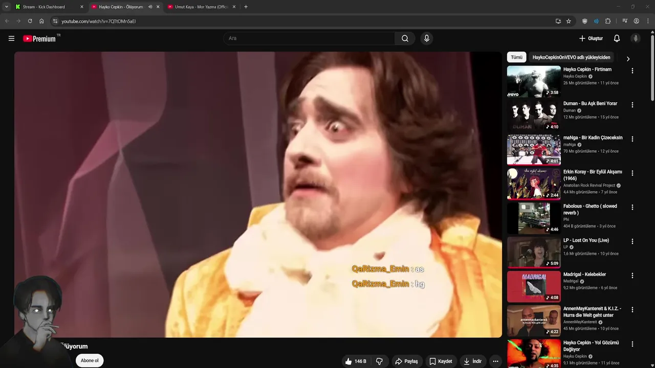Focus the Ara search input field
The width and height of the screenshot is (655, 368).
[x=309, y=38]
